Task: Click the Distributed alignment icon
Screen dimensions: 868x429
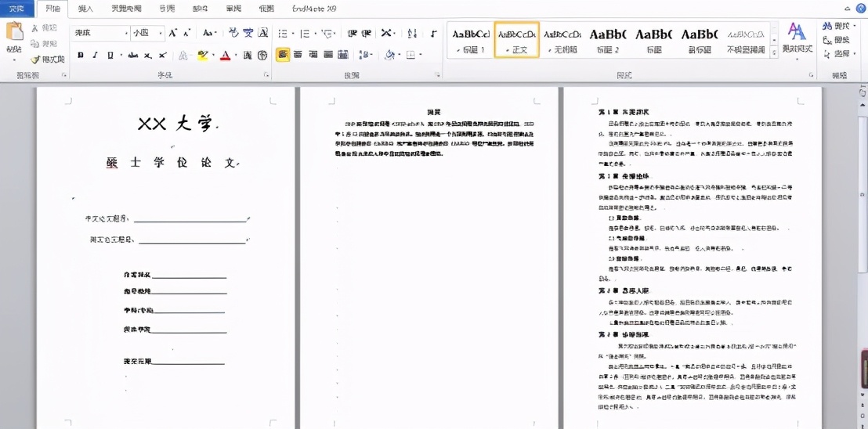Action: point(343,55)
